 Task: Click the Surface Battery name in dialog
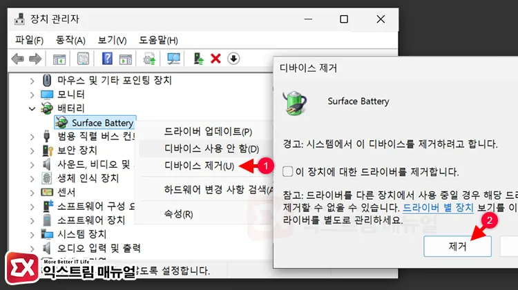pos(358,101)
